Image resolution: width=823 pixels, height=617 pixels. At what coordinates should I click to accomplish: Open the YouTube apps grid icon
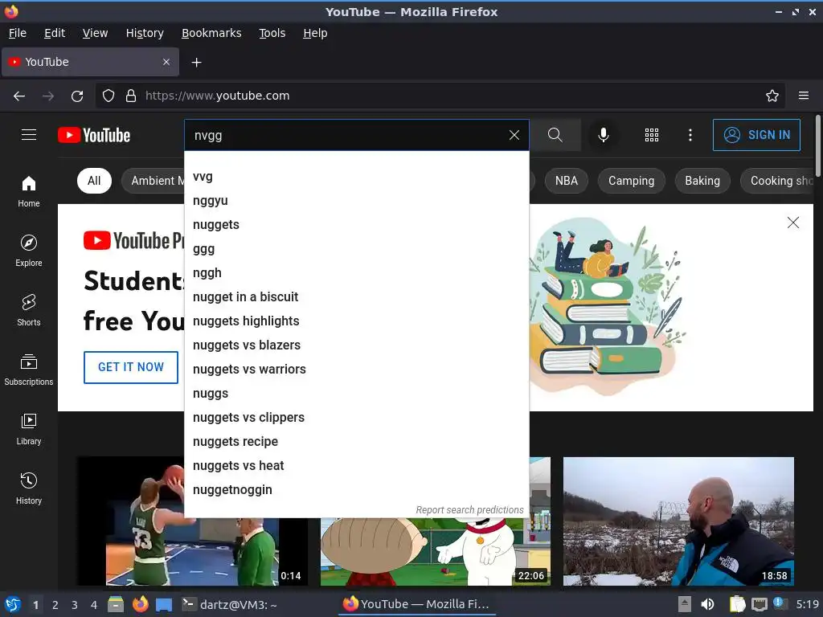[651, 135]
